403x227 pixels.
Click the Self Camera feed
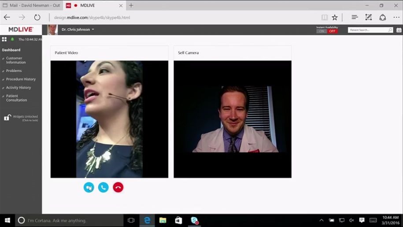233,119
